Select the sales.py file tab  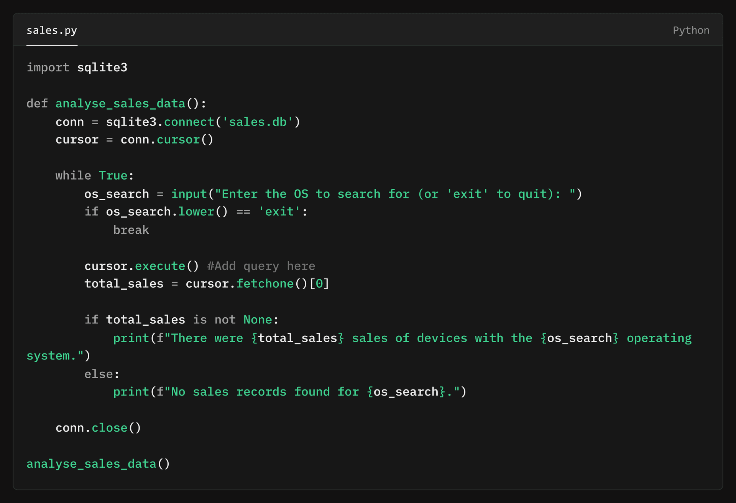point(51,30)
